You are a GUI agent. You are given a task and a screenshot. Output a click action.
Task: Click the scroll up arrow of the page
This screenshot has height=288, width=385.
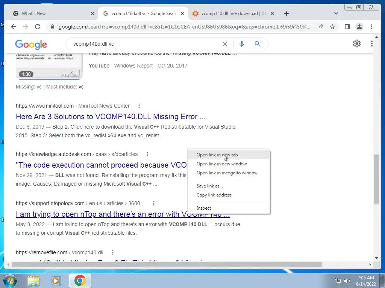click(376, 37)
